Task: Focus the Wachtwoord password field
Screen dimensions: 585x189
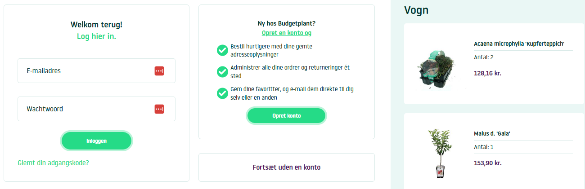Action: click(85, 109)
